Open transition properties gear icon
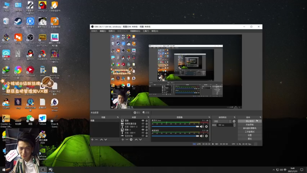 click(234, 121)
